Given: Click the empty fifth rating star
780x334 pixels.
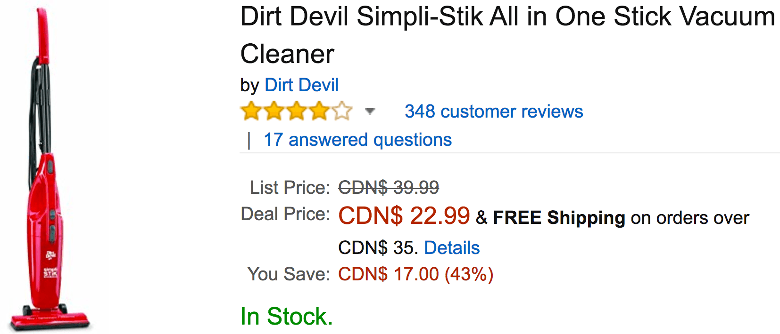Looking at the screenshot, I should point(342,111).
